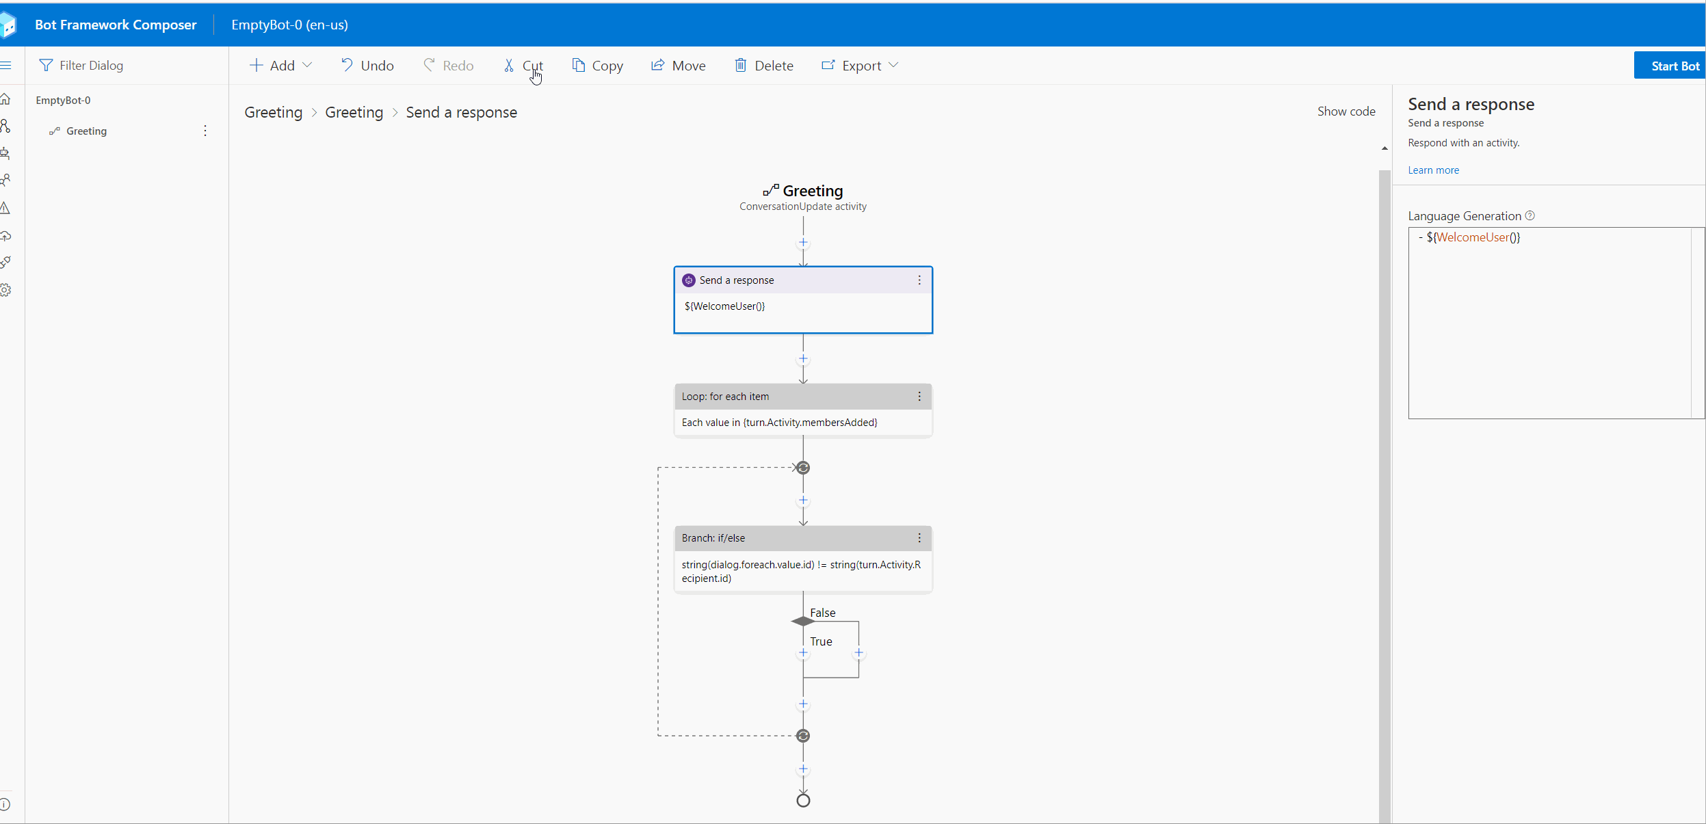Toggle Show code view

[1346, 111]
